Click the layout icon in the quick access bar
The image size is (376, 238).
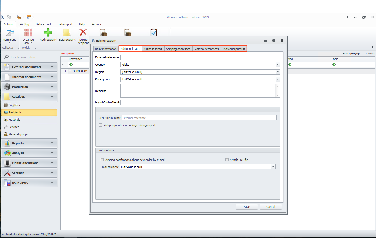[9, 17]
